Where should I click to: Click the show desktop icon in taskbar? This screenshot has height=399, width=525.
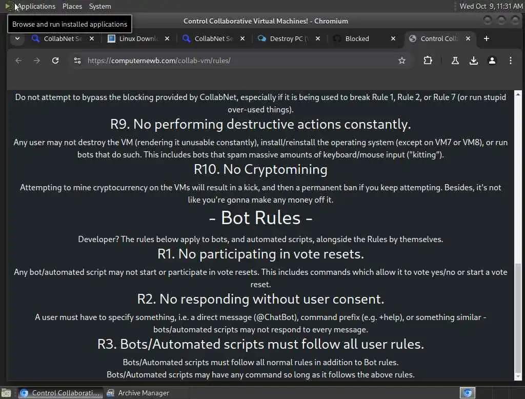click(x=6, y=393)
